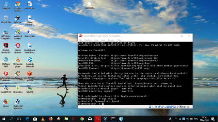The image size is (218, 122).
Task: Select the WinSCP desktop shortcut
Action: [x=30, y=89]
